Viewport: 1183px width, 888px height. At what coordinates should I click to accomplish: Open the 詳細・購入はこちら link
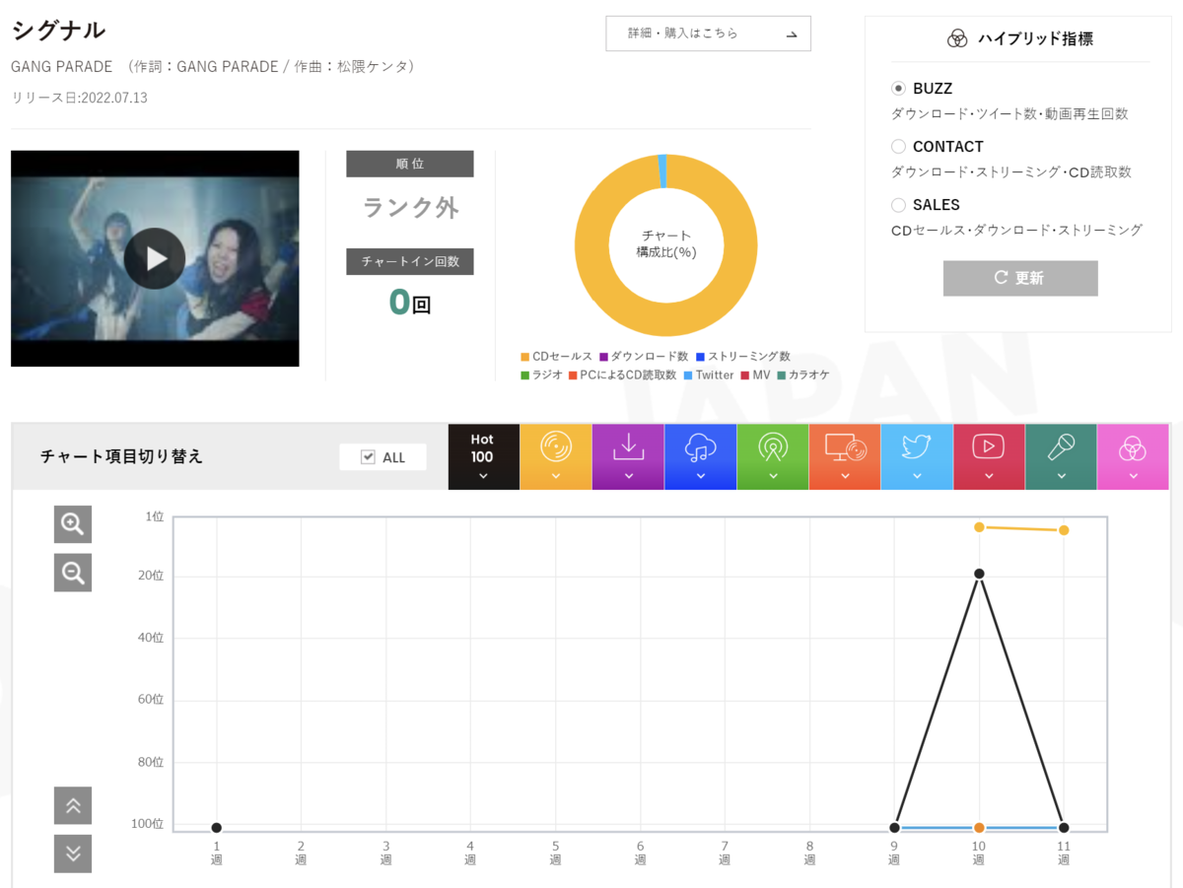(x=708, y=34)
